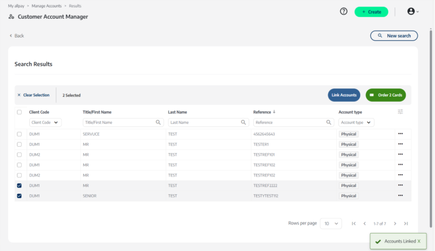435x251 pixels.
Task: Open row actions menu for 4562645643
Action: [400, 133]
